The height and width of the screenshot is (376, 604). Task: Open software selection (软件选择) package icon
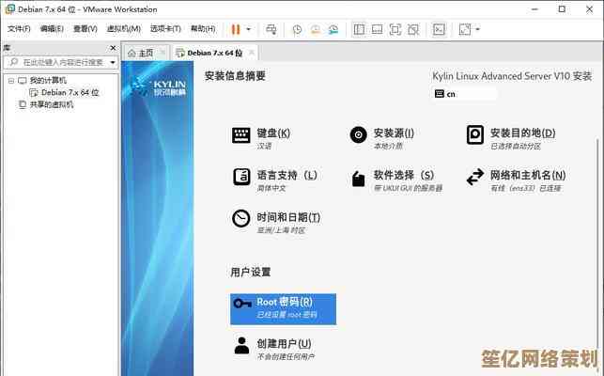(x=358, y=178)
